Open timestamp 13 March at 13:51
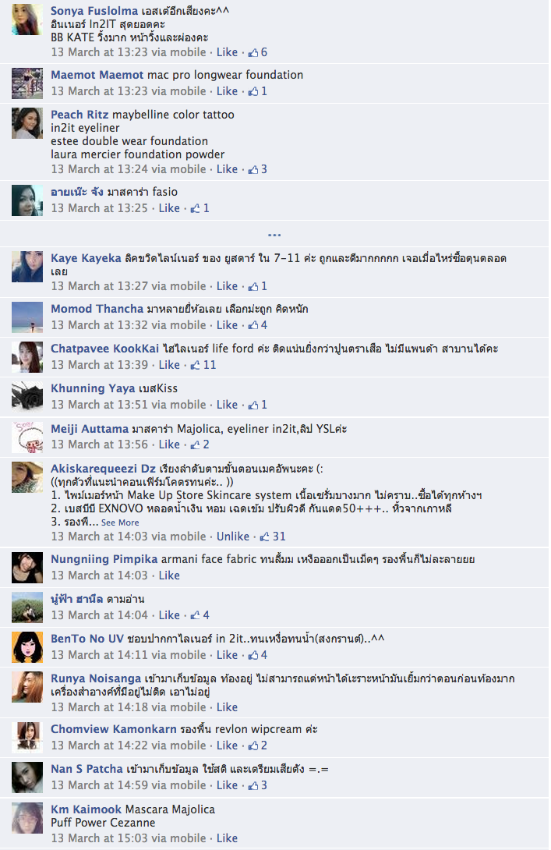 pos(99,405)
